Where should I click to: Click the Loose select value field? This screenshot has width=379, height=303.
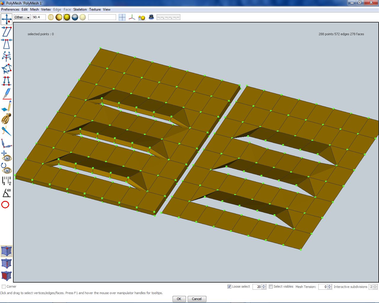coord(257,287)
